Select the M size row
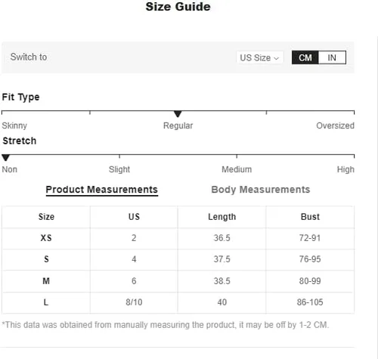 point(178,281)
